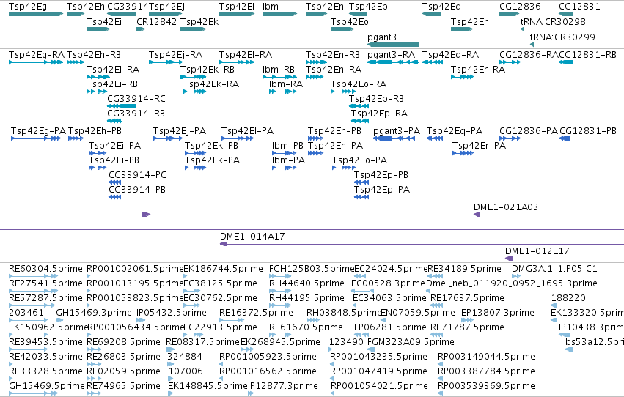Select the pgant3 gene label

tap(382, 37)
